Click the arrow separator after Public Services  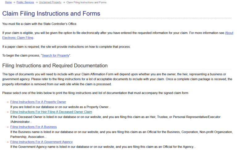pyautogui.click(x=36, y=2)
